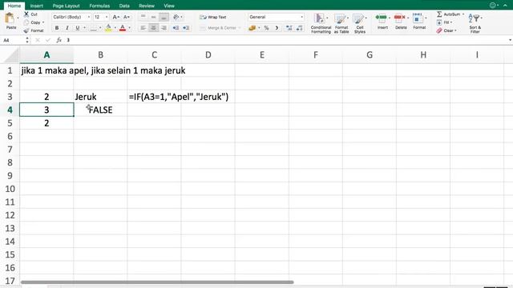Click the Copy icon
The image size is (513, 288).
(26, 22)
